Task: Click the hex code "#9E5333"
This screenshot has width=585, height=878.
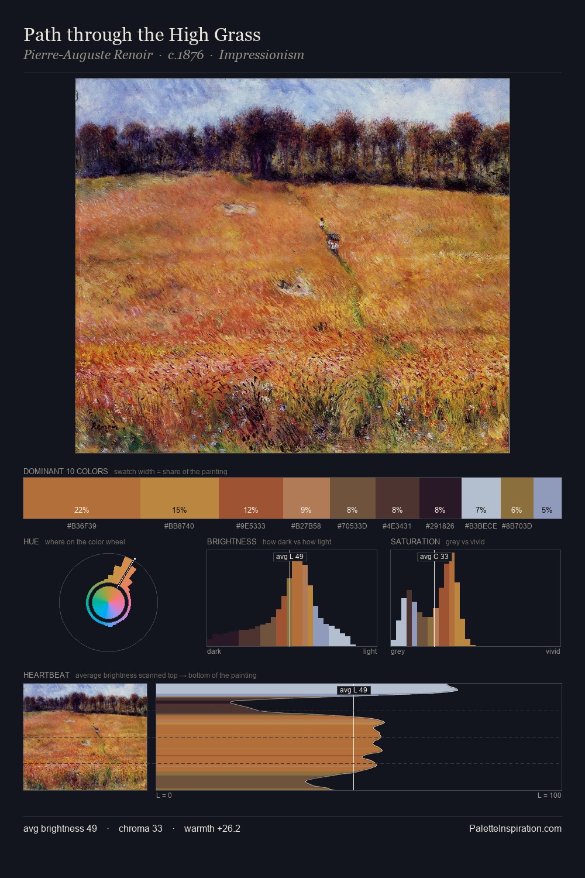Action: (251, 526)
